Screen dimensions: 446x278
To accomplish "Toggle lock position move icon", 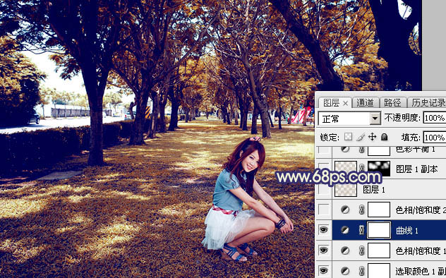I will point(372,137).
